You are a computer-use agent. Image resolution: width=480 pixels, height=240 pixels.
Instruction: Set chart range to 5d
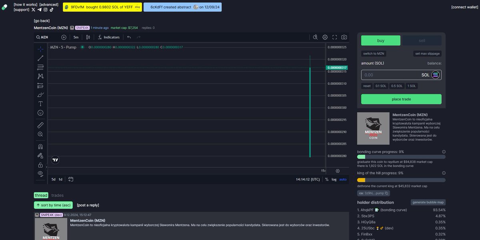54,179
